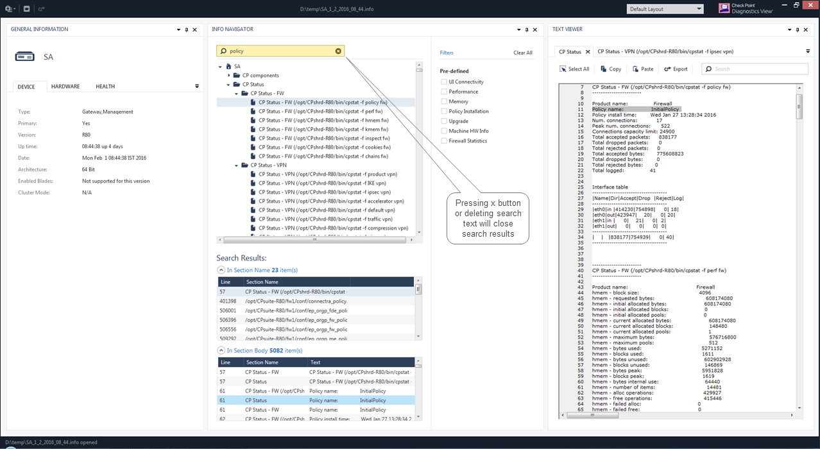Click Select All in Text Viewer toolbar

coord(574,69)
